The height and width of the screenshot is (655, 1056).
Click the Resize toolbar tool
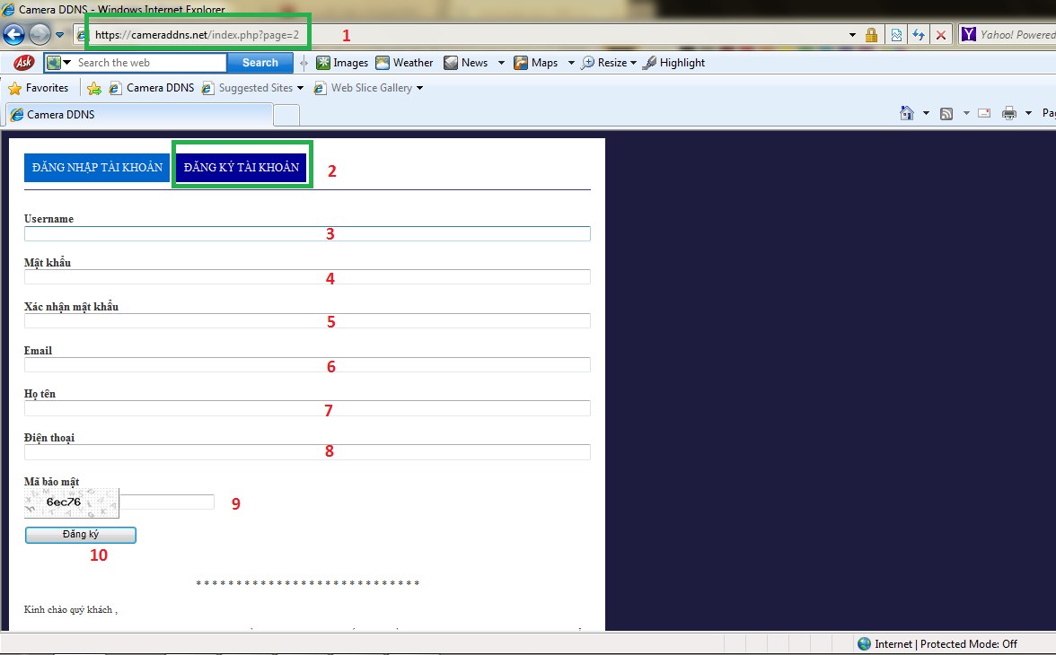coord(604,63)
